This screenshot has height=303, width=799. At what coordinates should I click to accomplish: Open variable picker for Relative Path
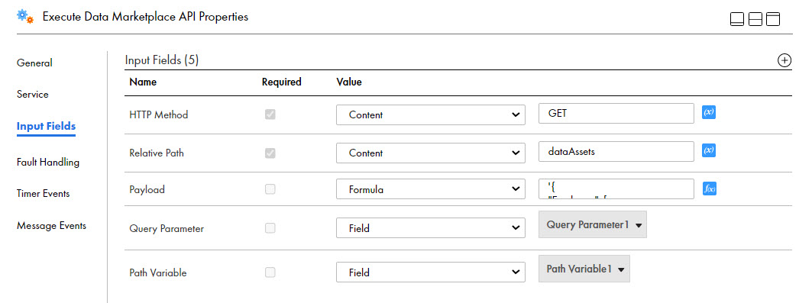pos(709,150)
